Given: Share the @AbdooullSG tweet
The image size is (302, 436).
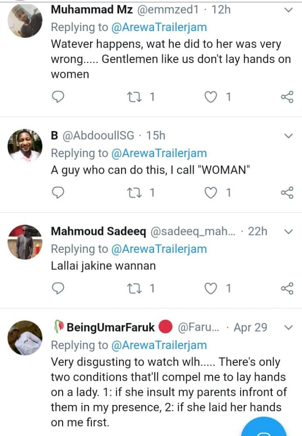Looking at the screenshot, I should [x=288, y=193].
